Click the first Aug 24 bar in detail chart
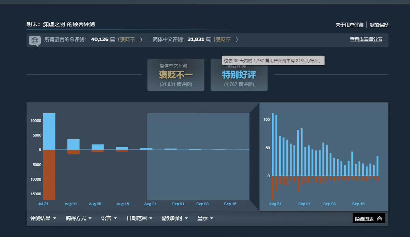Viewport: 410px width, 237px height. (273, 145)
